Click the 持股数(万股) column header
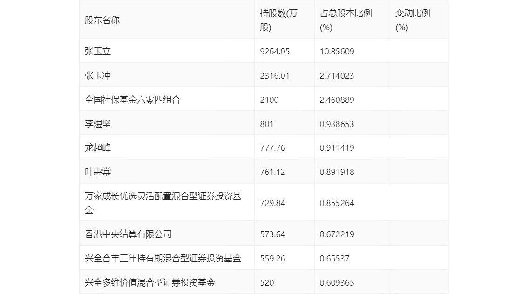This screenshot has height=294, width=528. pos(278,20)
